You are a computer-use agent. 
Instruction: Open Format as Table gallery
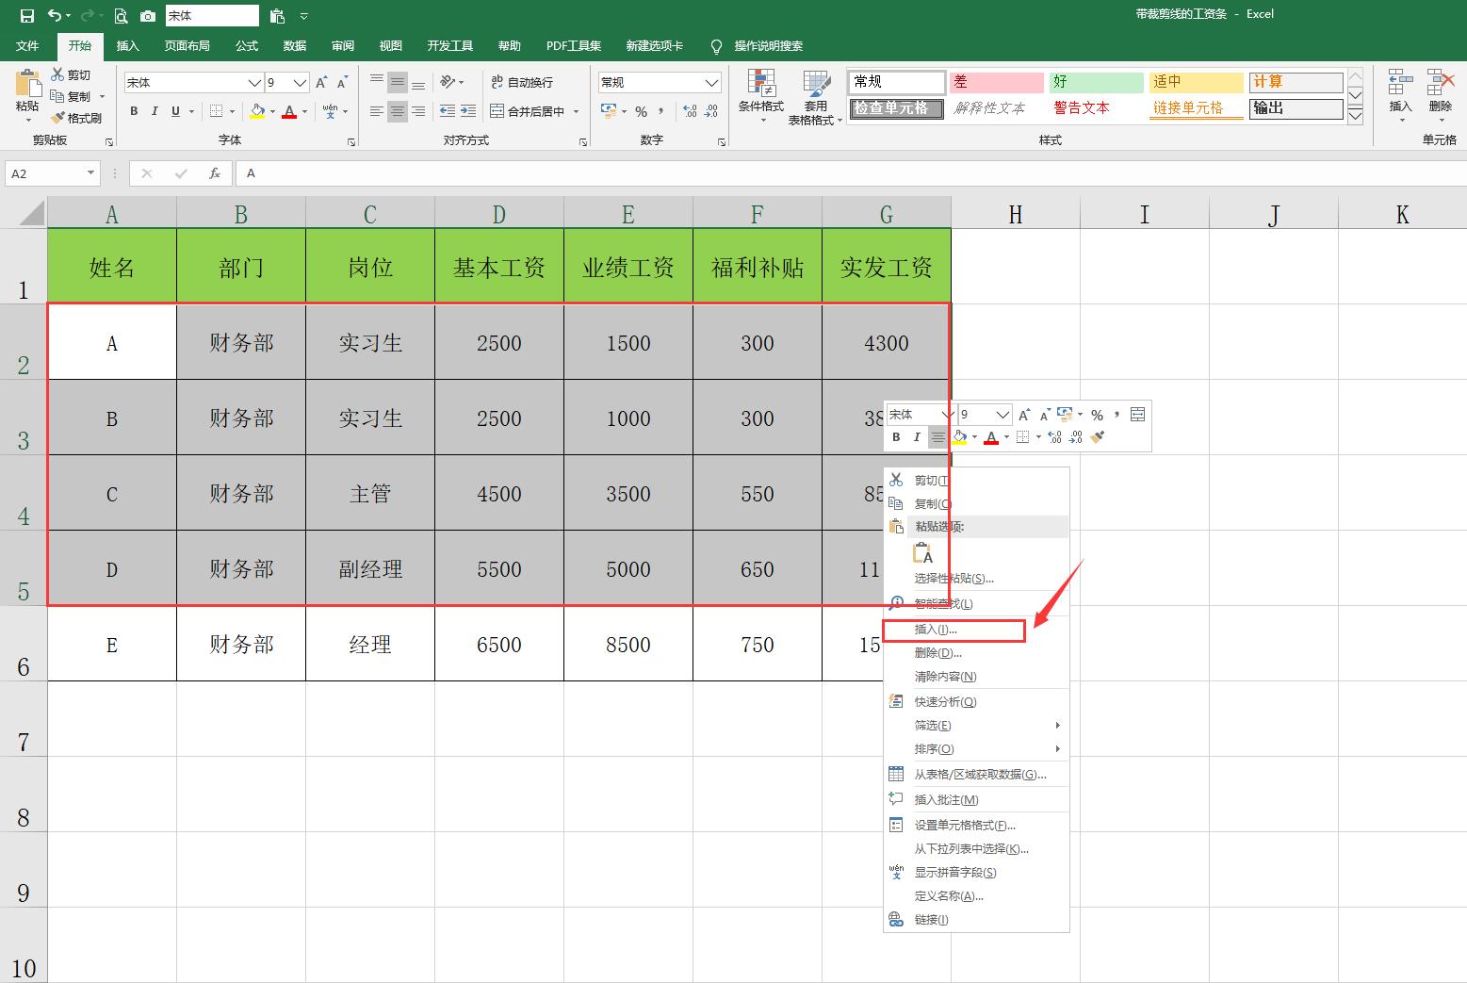point(815,97)
